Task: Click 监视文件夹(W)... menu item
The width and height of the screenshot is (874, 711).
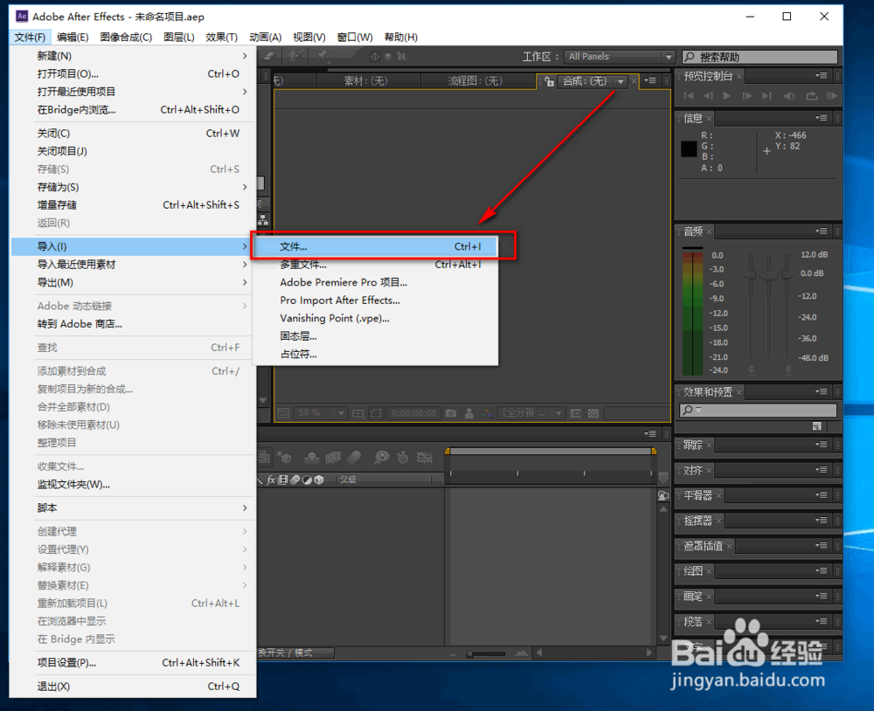Action: click(133, 484)
